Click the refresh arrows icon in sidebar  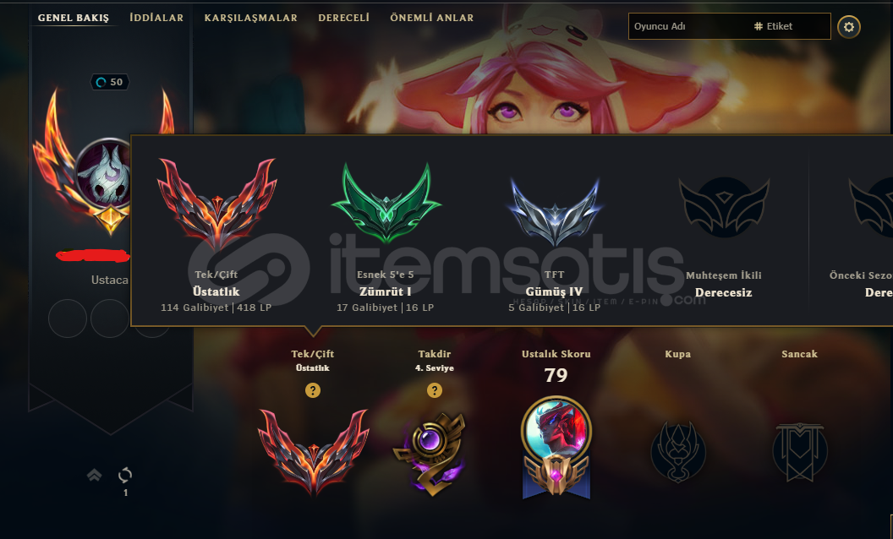pos(125,475)
